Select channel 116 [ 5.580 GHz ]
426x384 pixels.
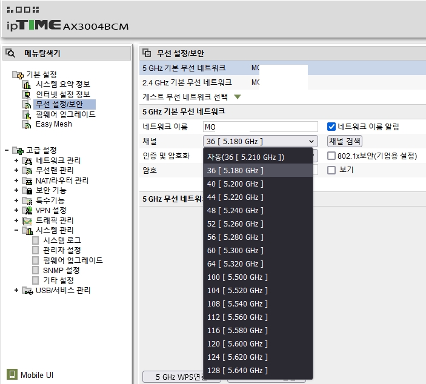coord(258,331)
